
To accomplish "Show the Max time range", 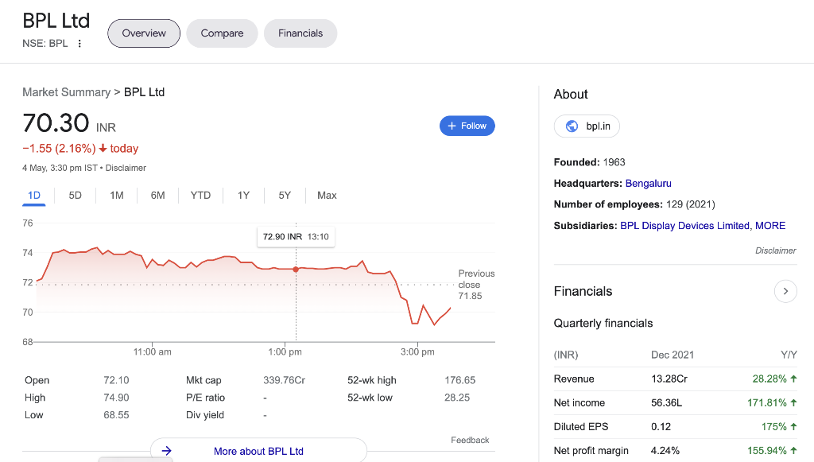I will point(327,195).
